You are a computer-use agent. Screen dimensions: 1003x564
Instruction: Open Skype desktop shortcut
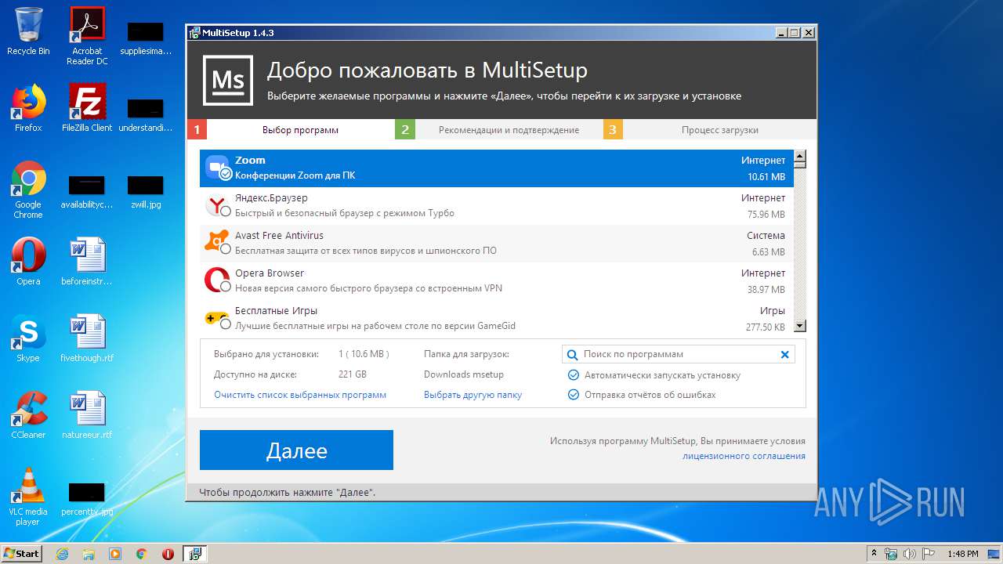28,338
